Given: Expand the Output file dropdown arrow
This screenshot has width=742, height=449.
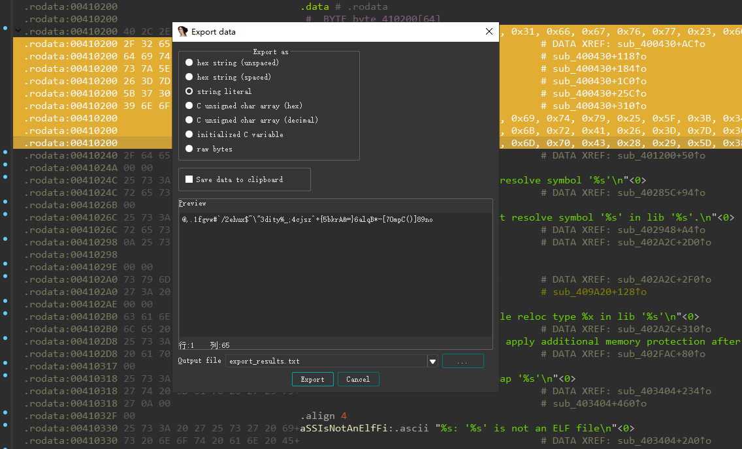Looking at the screenshot, I should click(432, 362).
